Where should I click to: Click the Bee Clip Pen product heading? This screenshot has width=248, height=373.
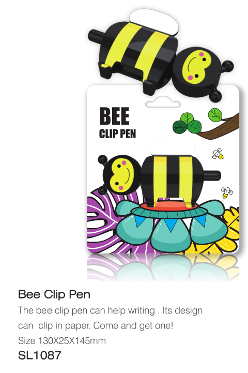pos(54,294)
